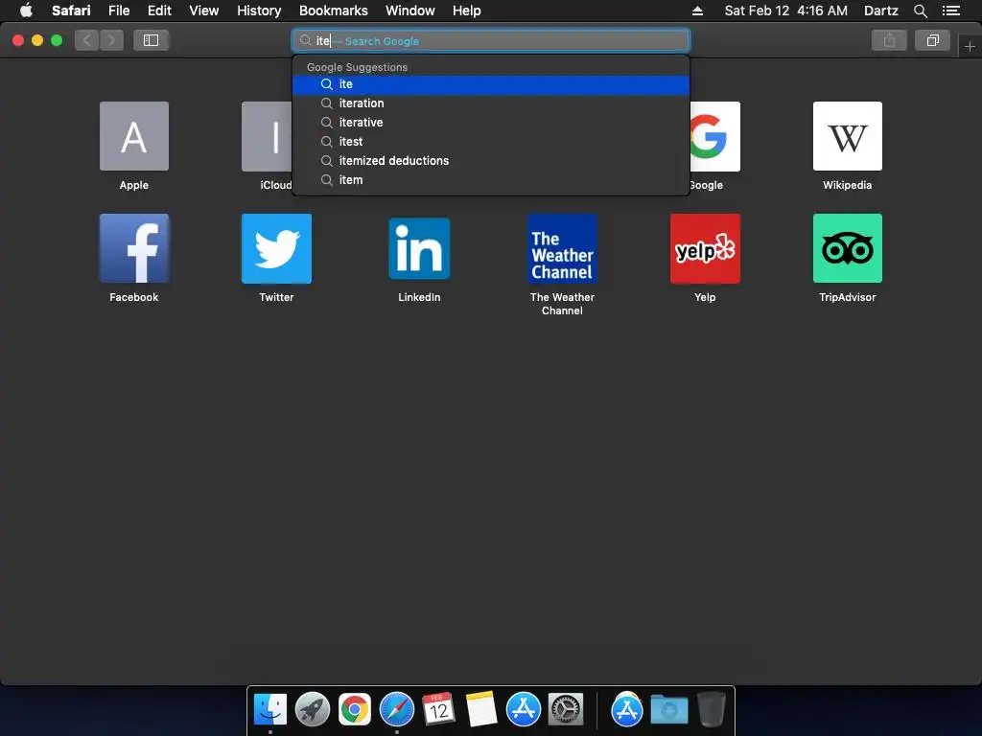
Task: Select the 'item' suggestion
Action: coord(490,179)
